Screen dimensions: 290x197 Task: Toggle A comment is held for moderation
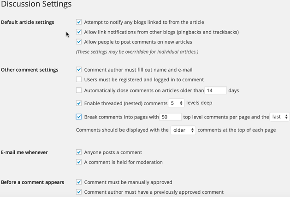coord(79,162)
